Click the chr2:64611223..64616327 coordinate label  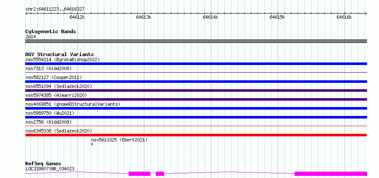55,9
